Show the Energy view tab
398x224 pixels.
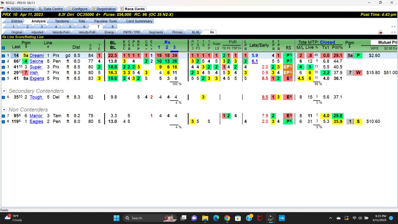click(x=109, y=32)
